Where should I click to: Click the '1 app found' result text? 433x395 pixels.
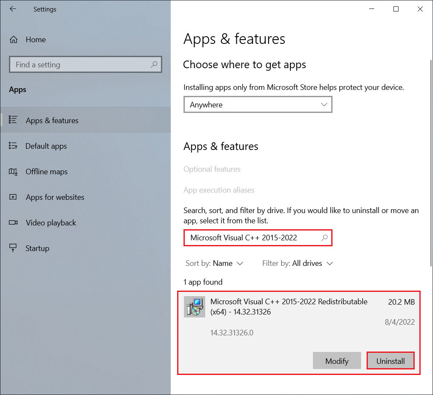[203, 282]
